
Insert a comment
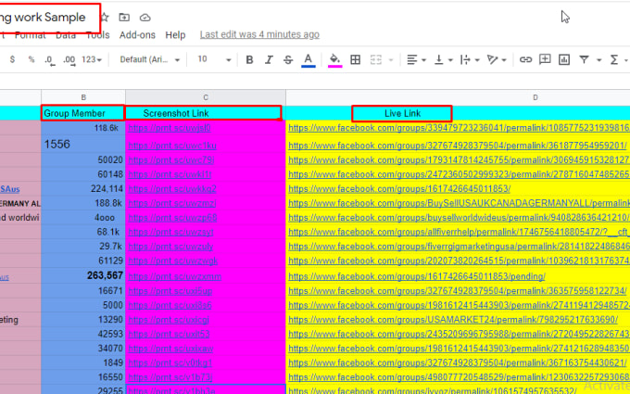(x=545, y=59)
